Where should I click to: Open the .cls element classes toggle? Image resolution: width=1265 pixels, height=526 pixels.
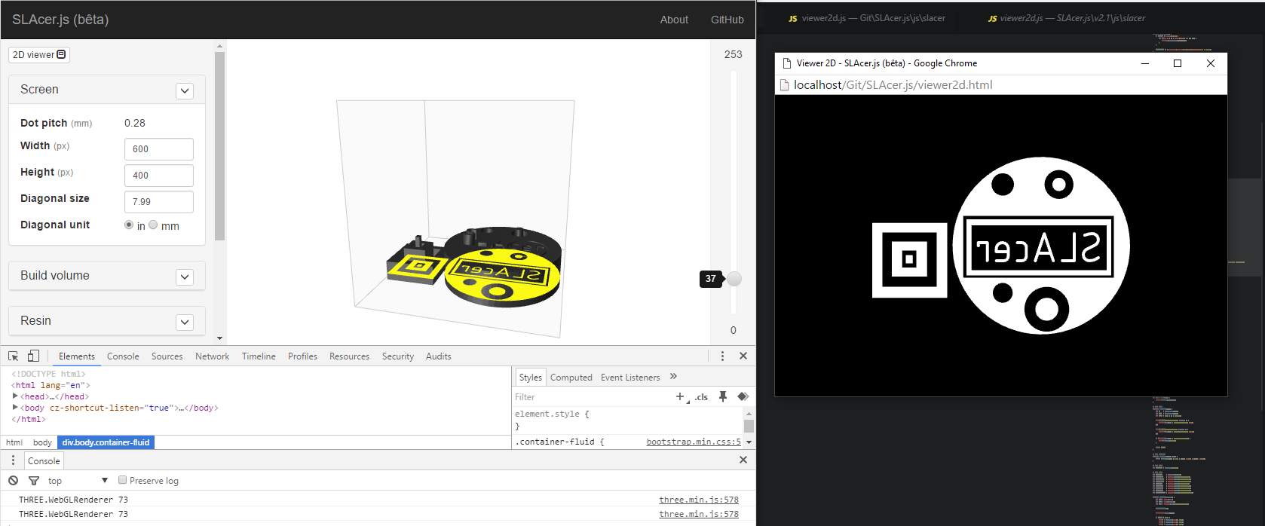702,397
